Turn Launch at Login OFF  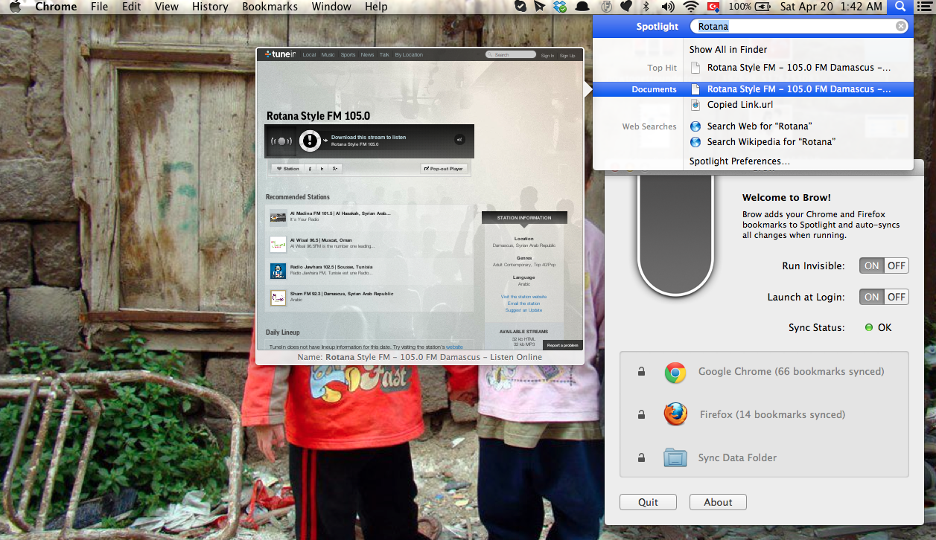[x=897, y=297]
